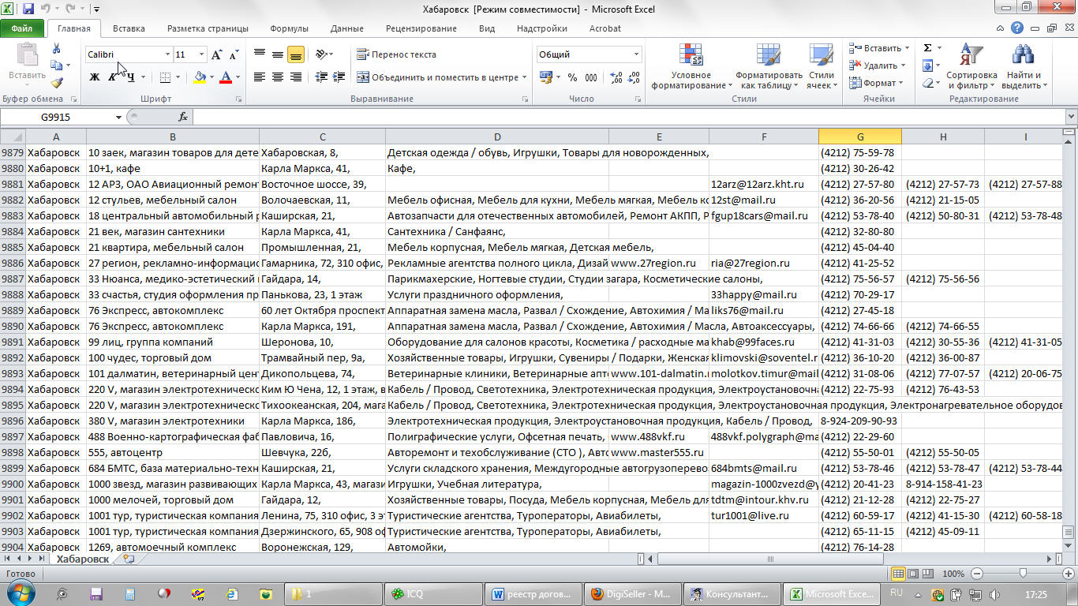Open the font name Calibri dropdown
Screen dimensions: 1078x606
click(x=167, y=54)
